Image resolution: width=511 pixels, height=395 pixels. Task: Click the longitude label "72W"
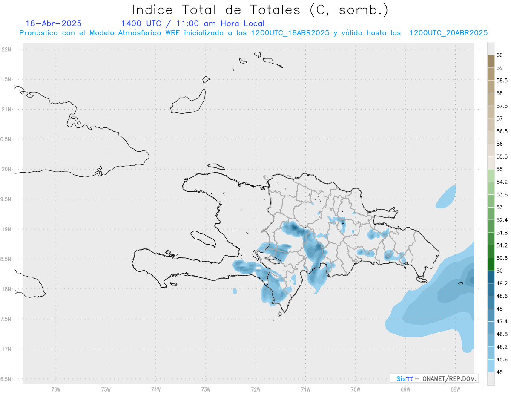pyautogui.click(x=255, y=389)
